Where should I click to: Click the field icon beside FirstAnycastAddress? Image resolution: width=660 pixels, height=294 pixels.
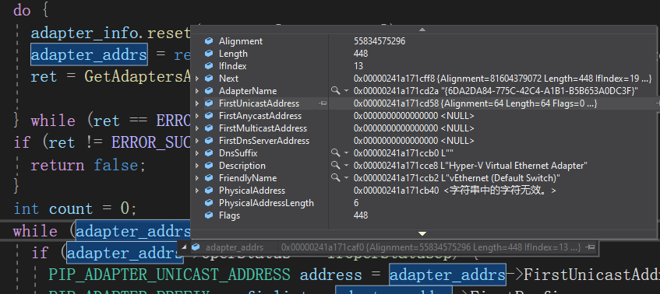pos(209,116)
